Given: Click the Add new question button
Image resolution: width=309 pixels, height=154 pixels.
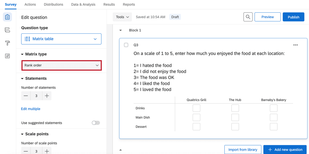Looking at the screenshot, I should pyautogui.click(x=285, y=150).
